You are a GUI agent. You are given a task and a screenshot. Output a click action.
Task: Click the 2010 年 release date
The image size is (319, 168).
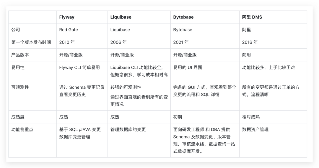(x=67, y=42)
